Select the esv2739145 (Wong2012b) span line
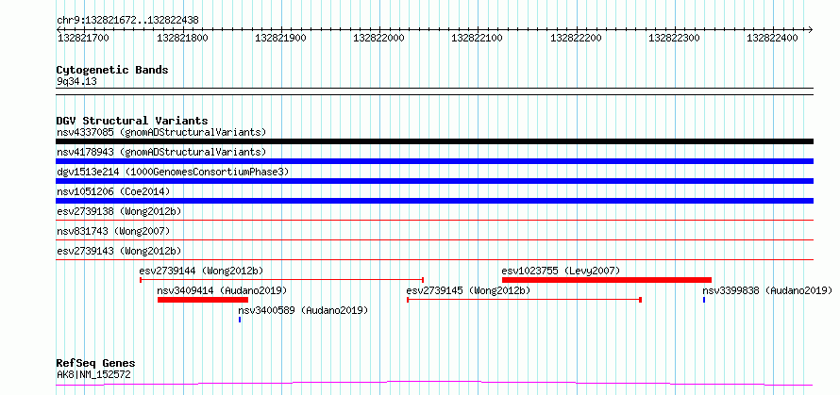 (525, 300)
